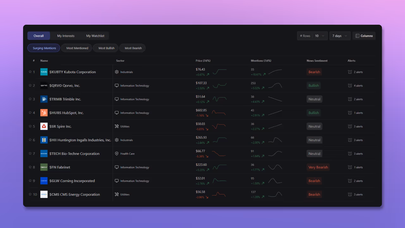Click the Utilities tools icon for Spire Inc.
405x228 pixels.
[116, 126]
